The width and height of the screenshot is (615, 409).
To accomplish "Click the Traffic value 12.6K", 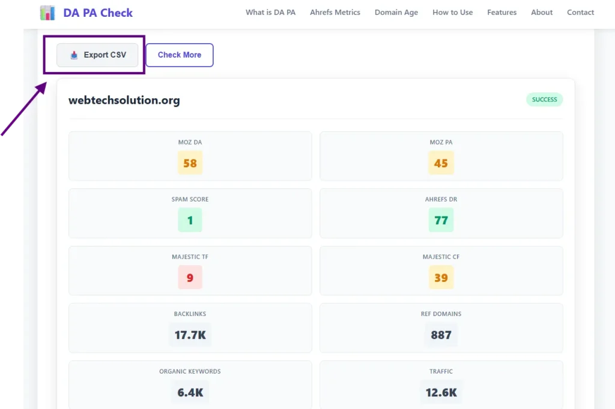I will pos(441,392).
